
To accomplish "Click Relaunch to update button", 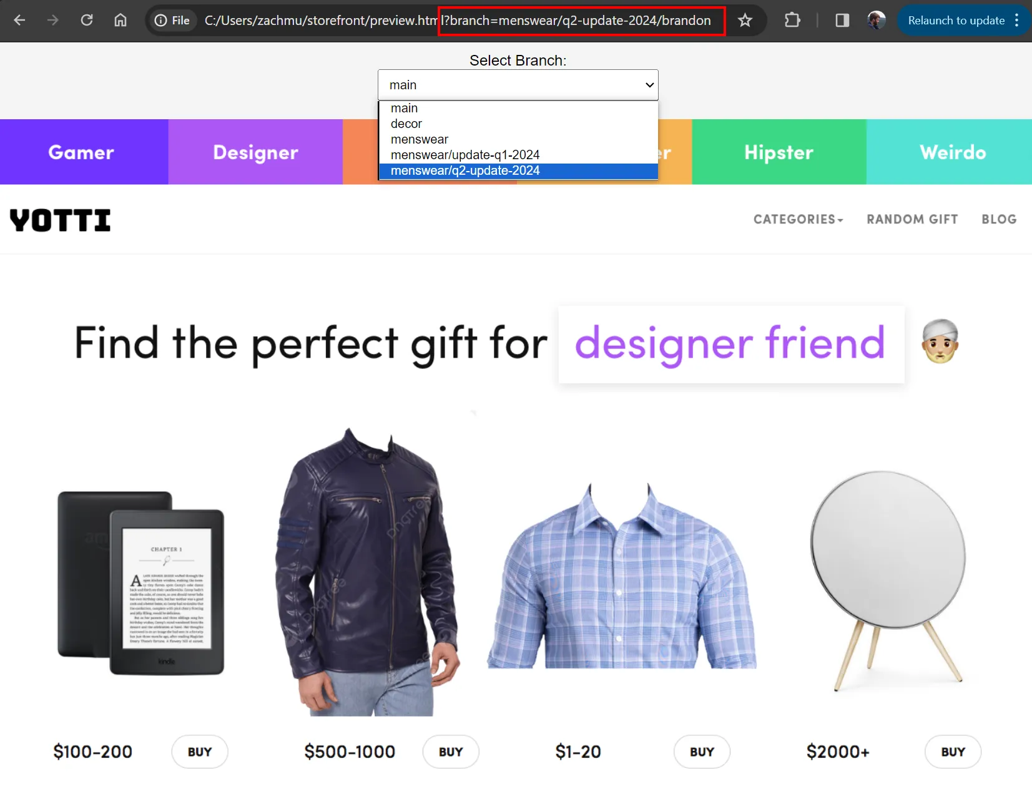I will (x=956, y=20).
